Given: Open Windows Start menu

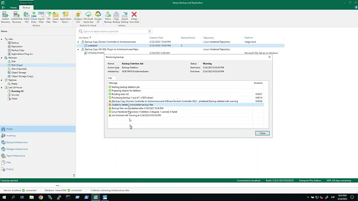Looking at the screenshot, I should (x=4, y=197).
